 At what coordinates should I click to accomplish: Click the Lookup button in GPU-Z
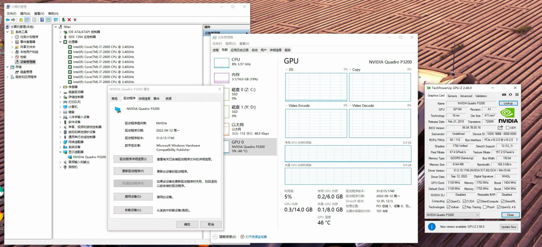coord(508,103)
